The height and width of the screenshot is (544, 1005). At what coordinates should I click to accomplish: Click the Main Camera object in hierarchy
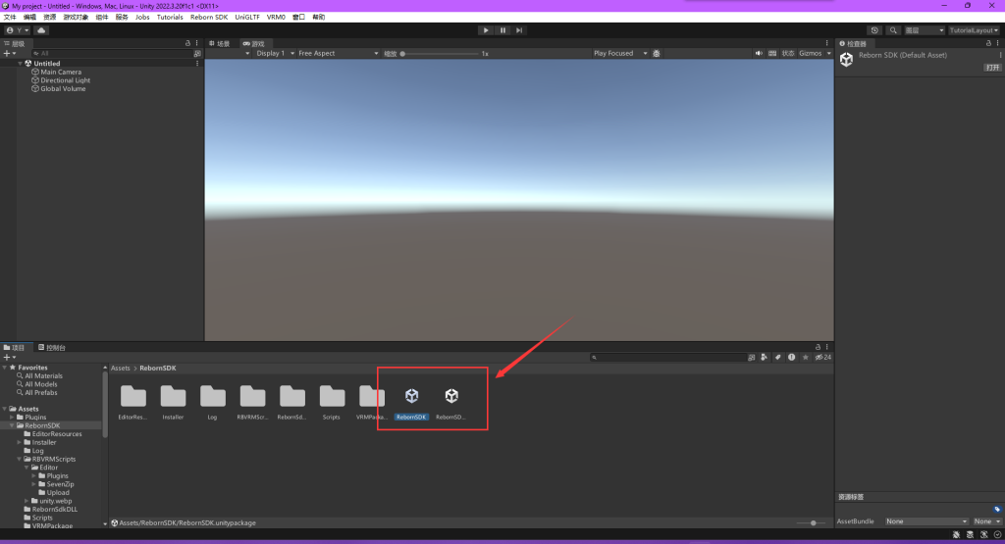pos(61,72)
